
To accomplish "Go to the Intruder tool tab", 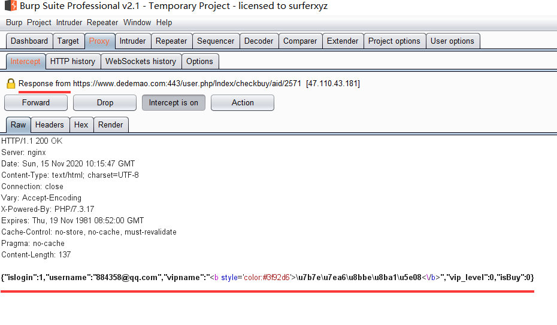I will [x=132, y=41].
